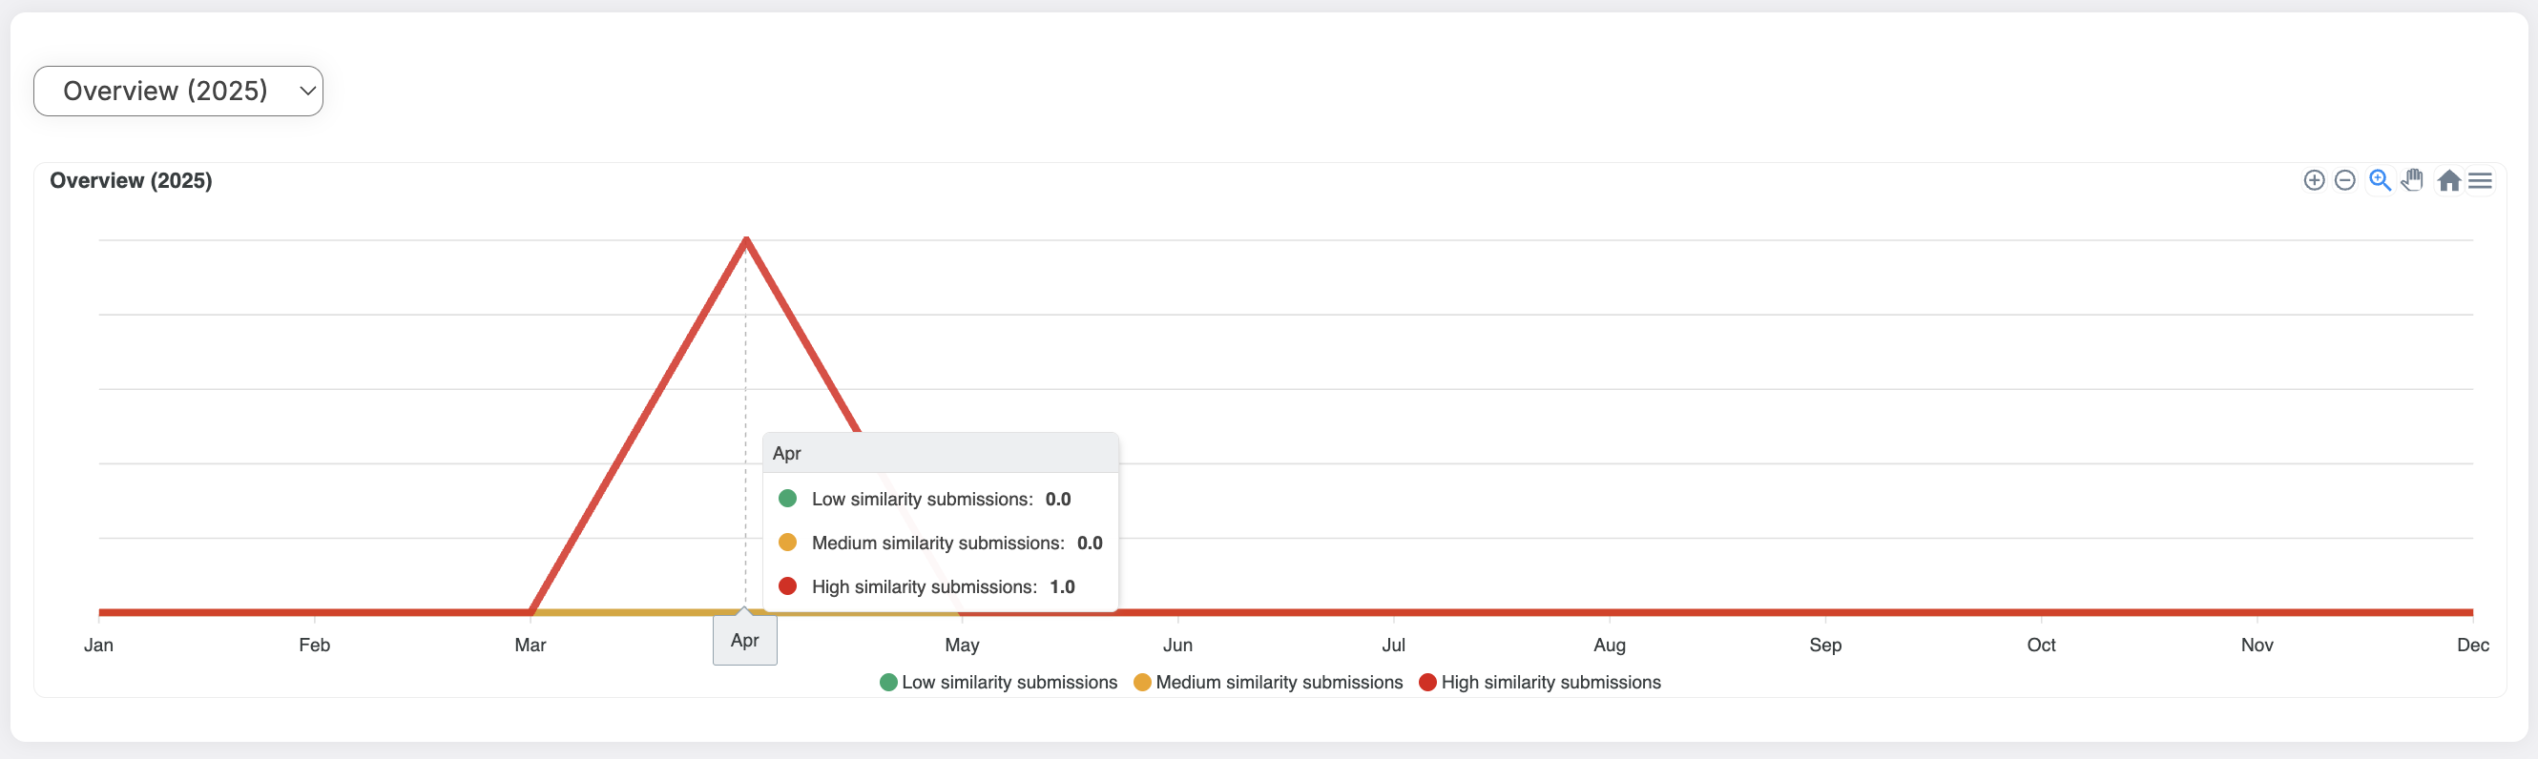Click the Apr x-axis tooltip label
This screenshot has height=759, width=2538.
click(745, 640)
